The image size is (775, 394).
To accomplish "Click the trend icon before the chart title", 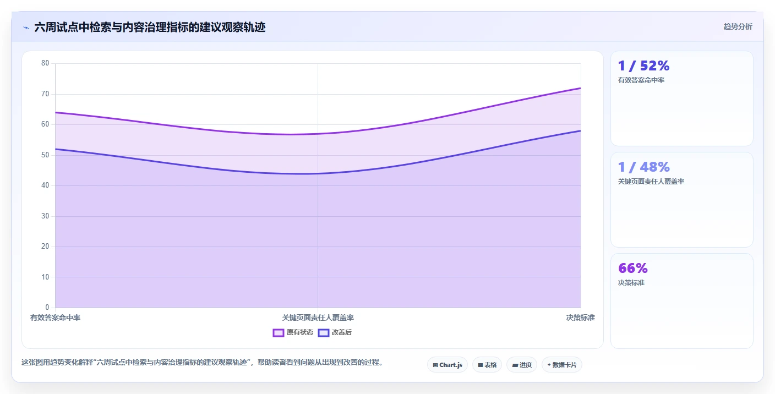I will click(26, 28).
